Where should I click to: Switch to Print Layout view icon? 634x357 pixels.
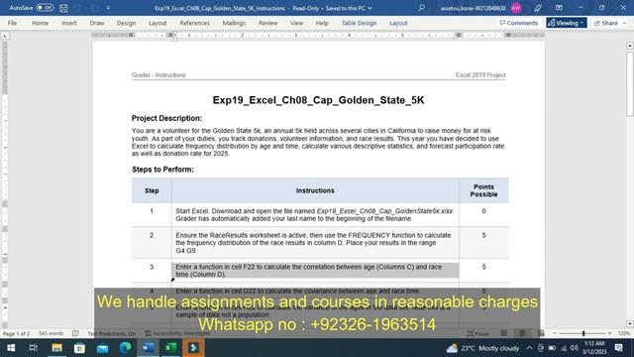pos(522,333)
